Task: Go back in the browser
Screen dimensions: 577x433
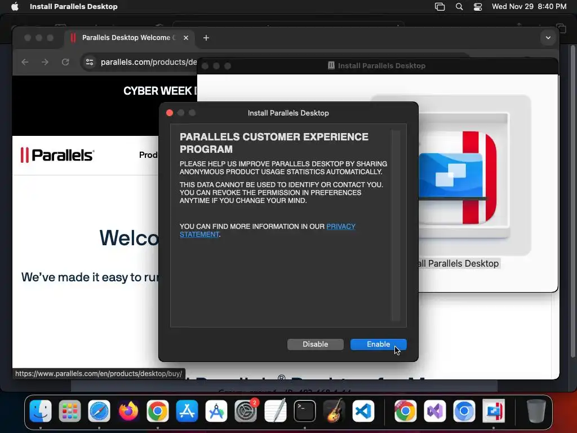Action: click(25, 62)
